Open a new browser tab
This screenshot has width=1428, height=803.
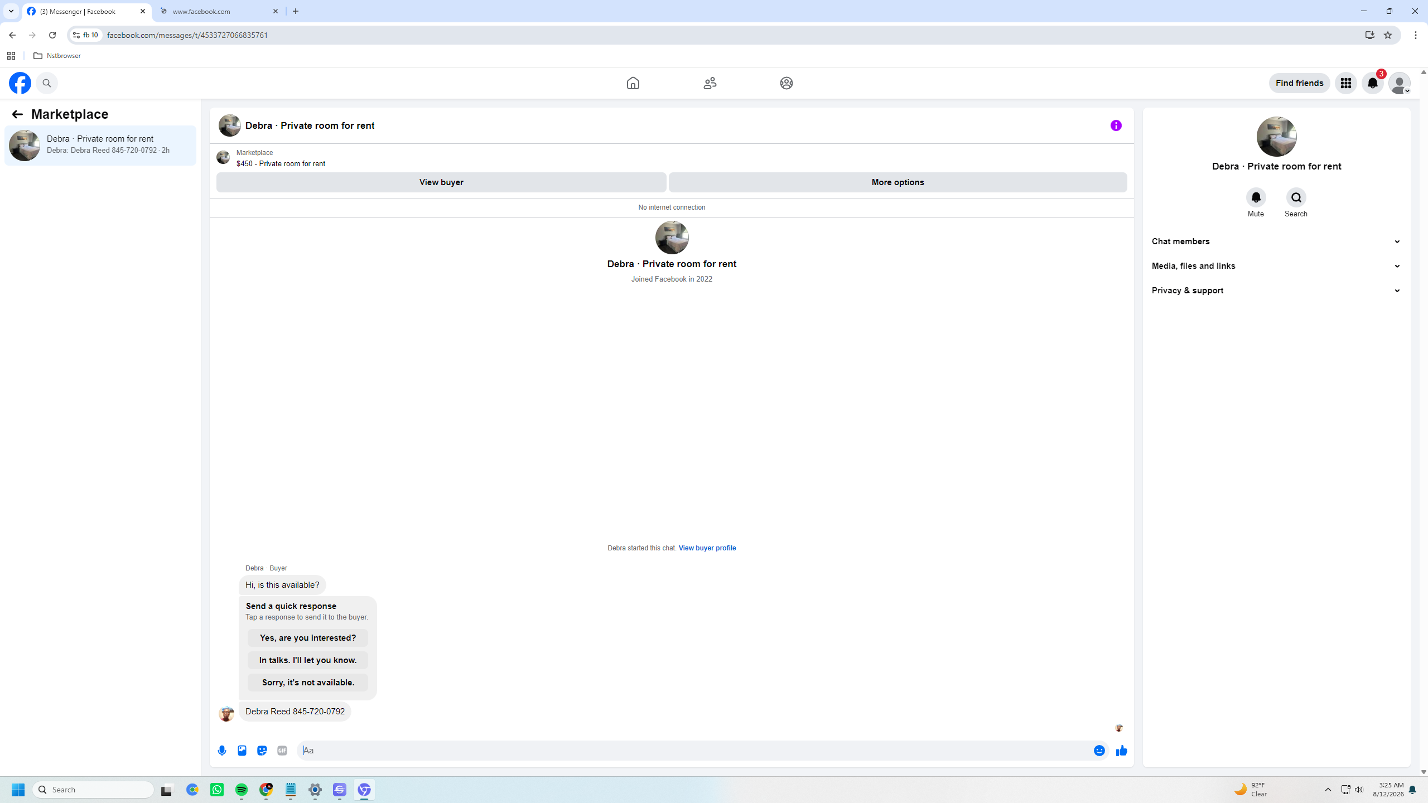pyautogui.click(x=296, y=11)
